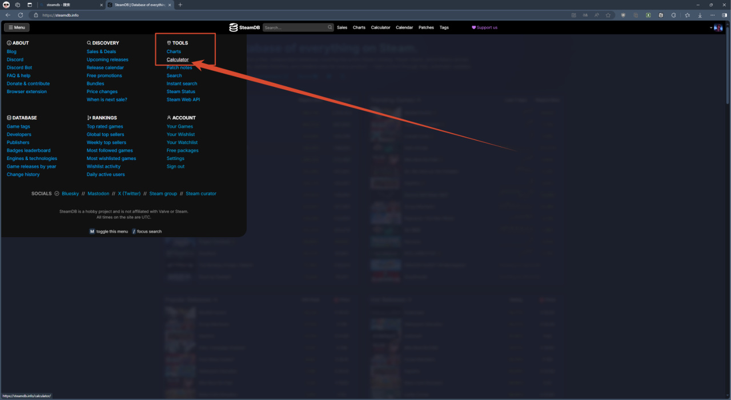Open the Charts link under Tools
The width and height of the screenshot is (731, 400).
pos(174,51)
